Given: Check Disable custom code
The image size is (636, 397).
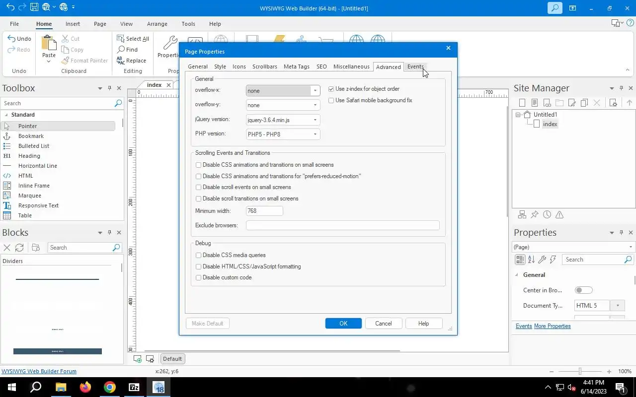Looking at the screenshot, I should tap(198, 277).
